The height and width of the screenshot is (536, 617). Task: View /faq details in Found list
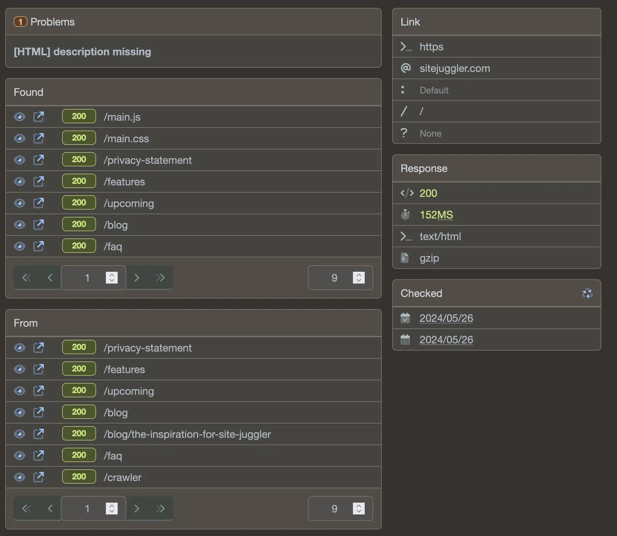(x=20, y=246)
